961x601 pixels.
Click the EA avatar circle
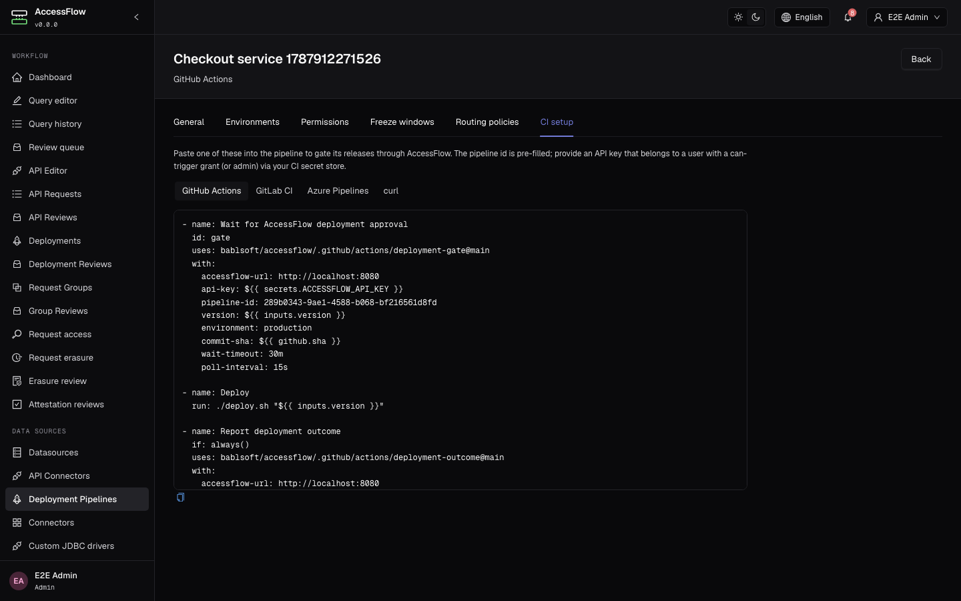click(x=19, y=581)
